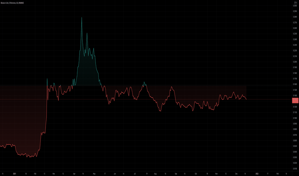Click the Oct label on time axis
This screenshot has width=299, height=176.
pos(196,174)
